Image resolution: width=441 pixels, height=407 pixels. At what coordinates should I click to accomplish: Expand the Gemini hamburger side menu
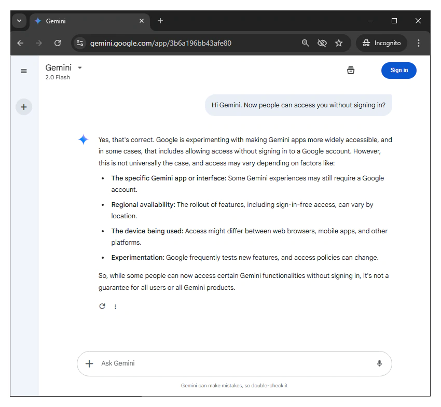click(x=24, y=71)
